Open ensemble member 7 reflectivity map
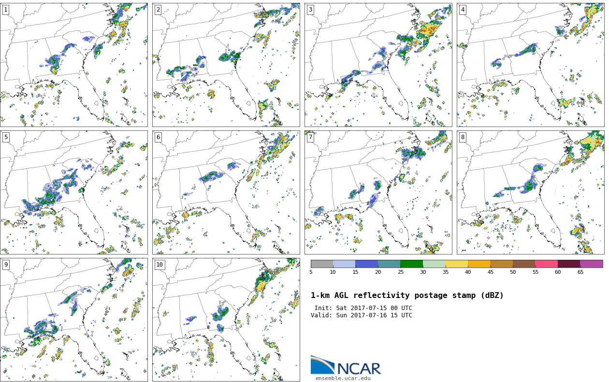This screenshot has width=609, height=382. [x=378, y=192]
